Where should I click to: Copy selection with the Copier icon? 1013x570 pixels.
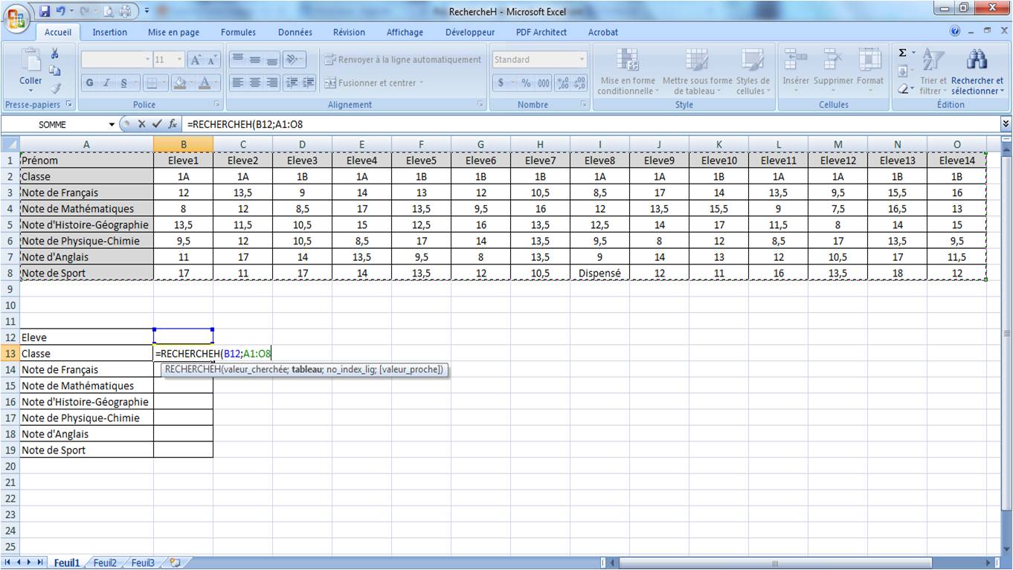(54, 71)
